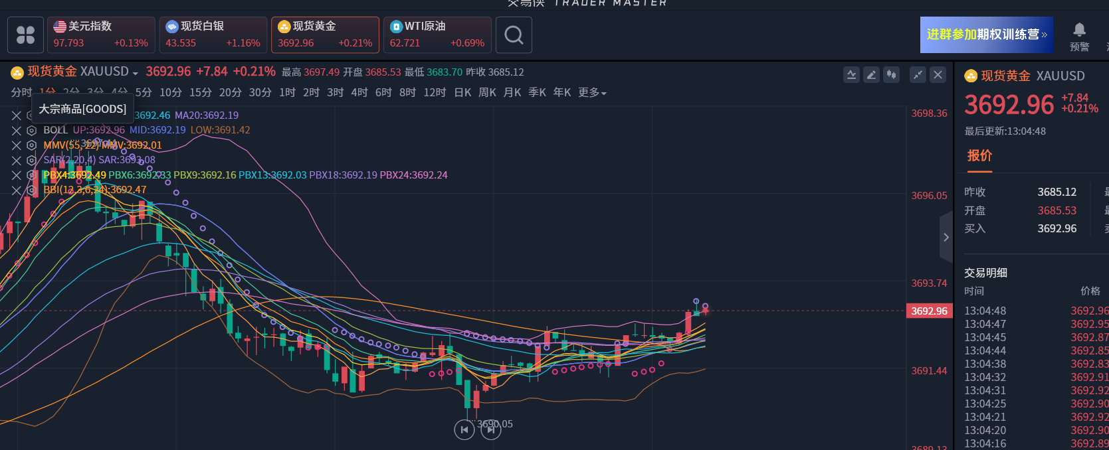Click the 13:04:48 trade detail row
This screenshot has width=1109, height=450.
pyautogui.click(x=1036, y=311)
